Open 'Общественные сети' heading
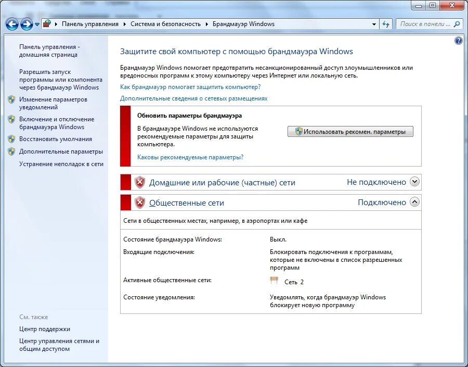This screenshot has width=468, height=367. 187,203
